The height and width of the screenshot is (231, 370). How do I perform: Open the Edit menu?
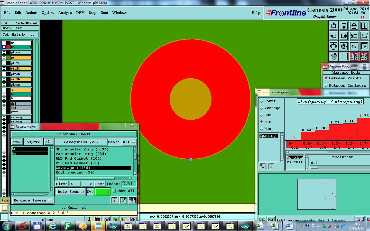tap(18, 13)
